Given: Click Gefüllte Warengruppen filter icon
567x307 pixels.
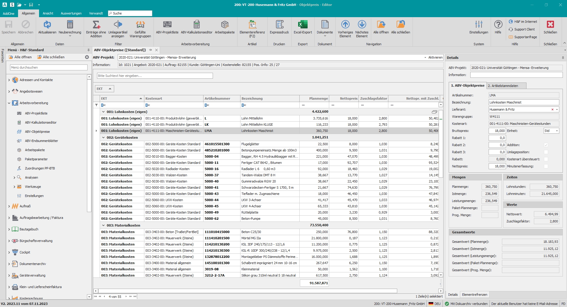Looking at the screenshot, I should [140, 25].
